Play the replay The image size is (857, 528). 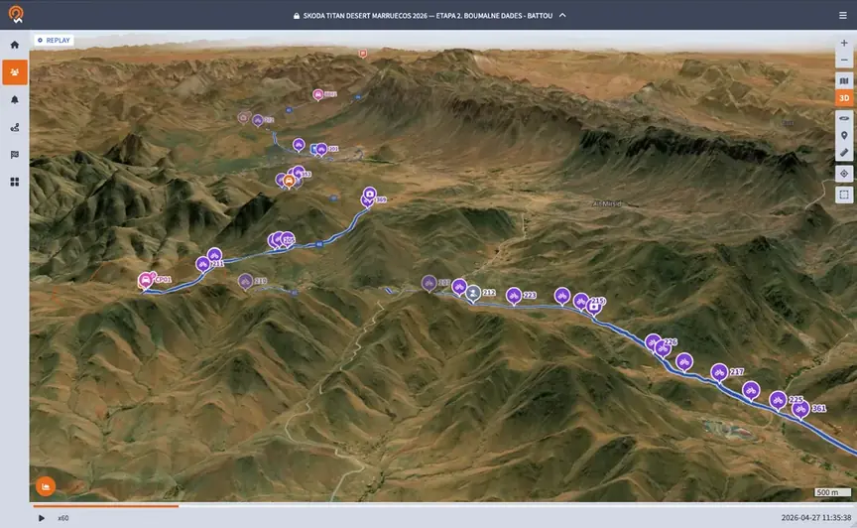click(41, 518)
